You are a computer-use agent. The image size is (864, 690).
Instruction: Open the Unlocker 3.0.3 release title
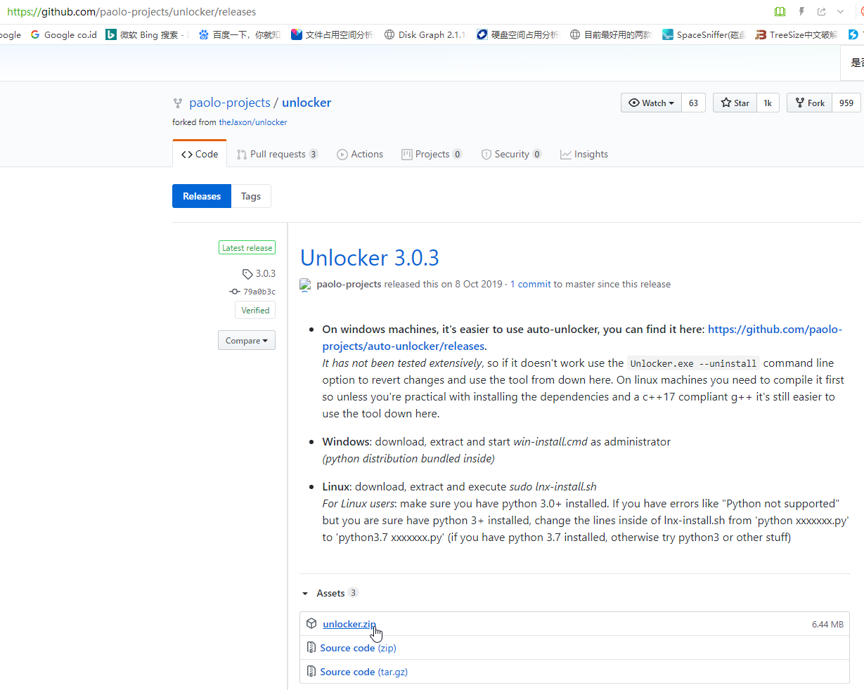370,258
